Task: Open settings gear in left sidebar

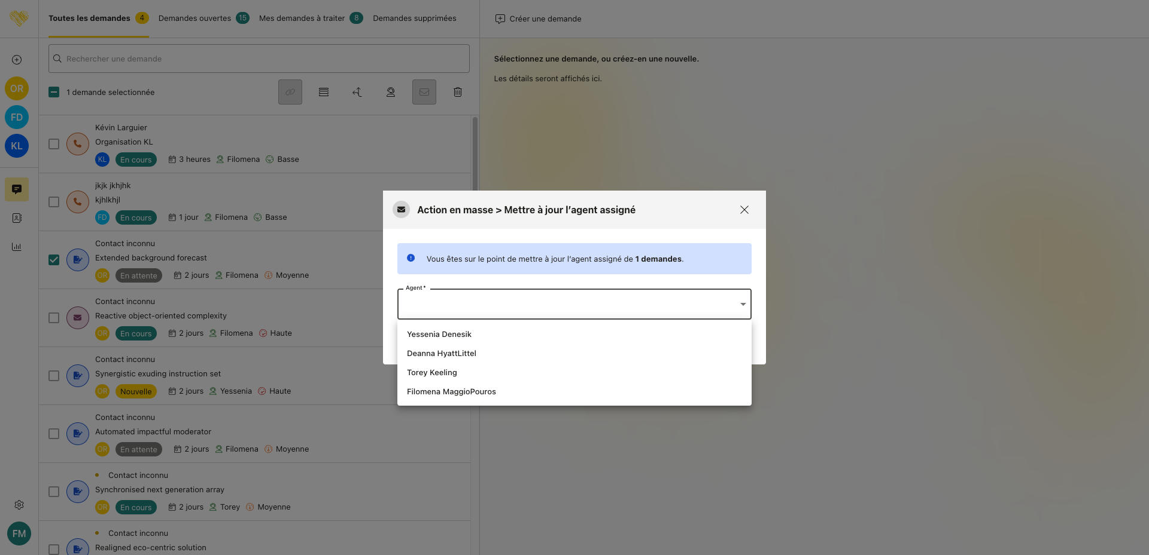Action: 19,505
